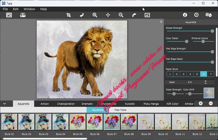
Task: Apply the Style 01 preset thumbnail
Action: pyautogui.click(x=9, y=122)
